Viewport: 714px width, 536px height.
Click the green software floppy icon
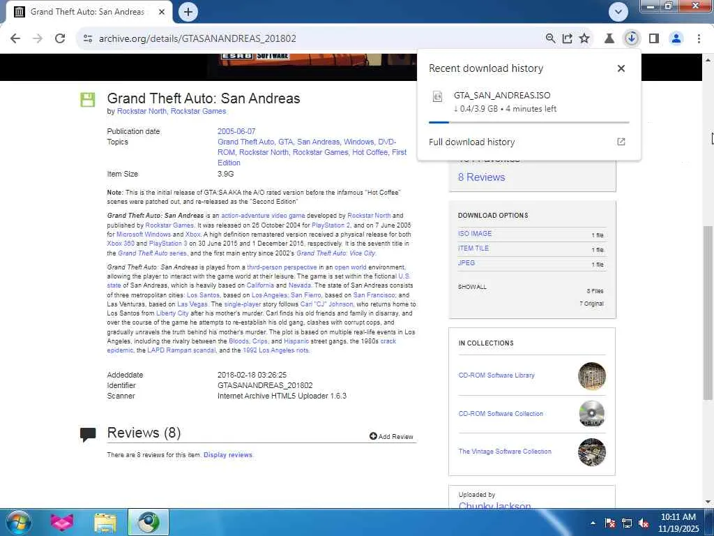[87, 99]
